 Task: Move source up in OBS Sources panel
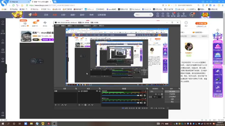point(89,105)
